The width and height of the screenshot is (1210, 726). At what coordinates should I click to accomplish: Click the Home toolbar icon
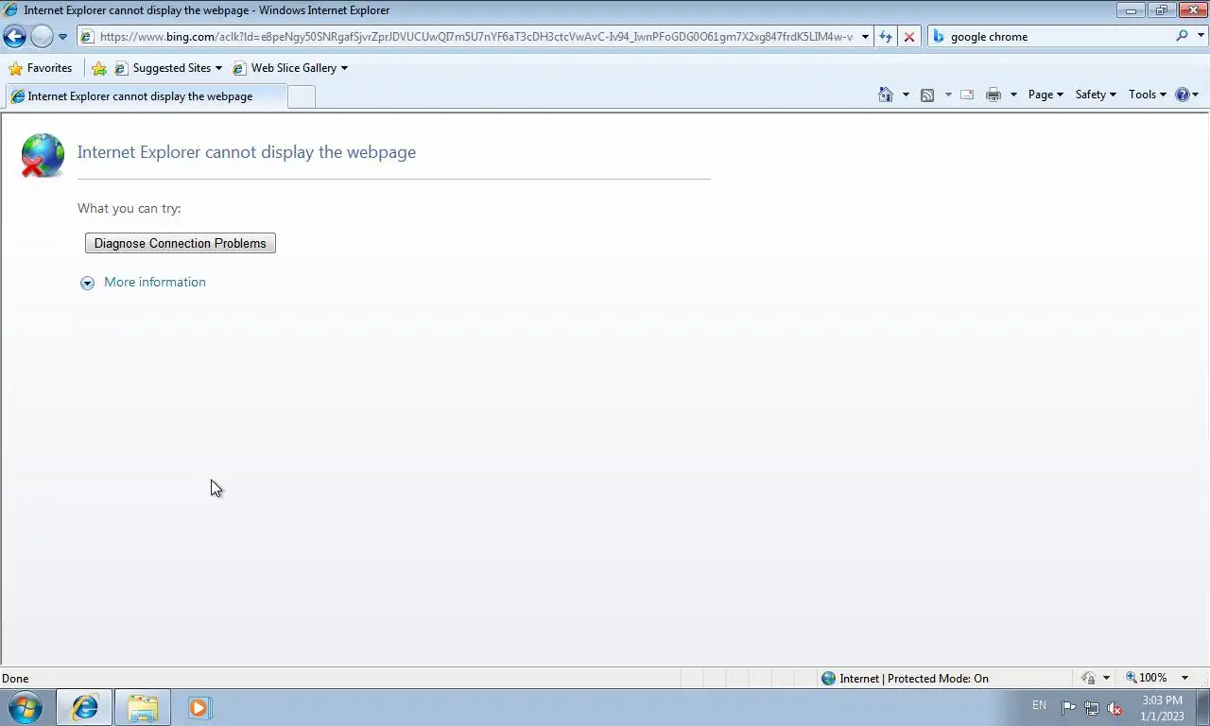886,95
